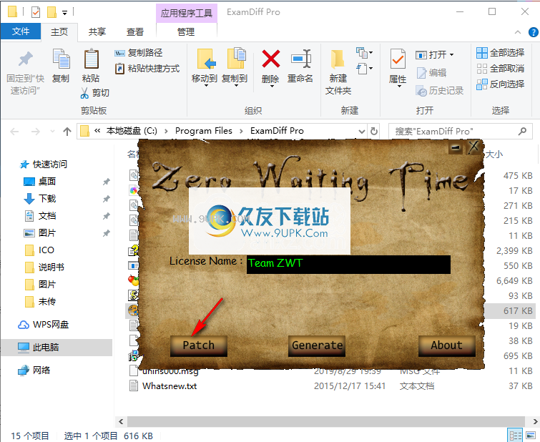The height and width of the screenshot is (442, 540).
Task: Expand the 打开 open dropdown arrow
Action: click(451, 54)
